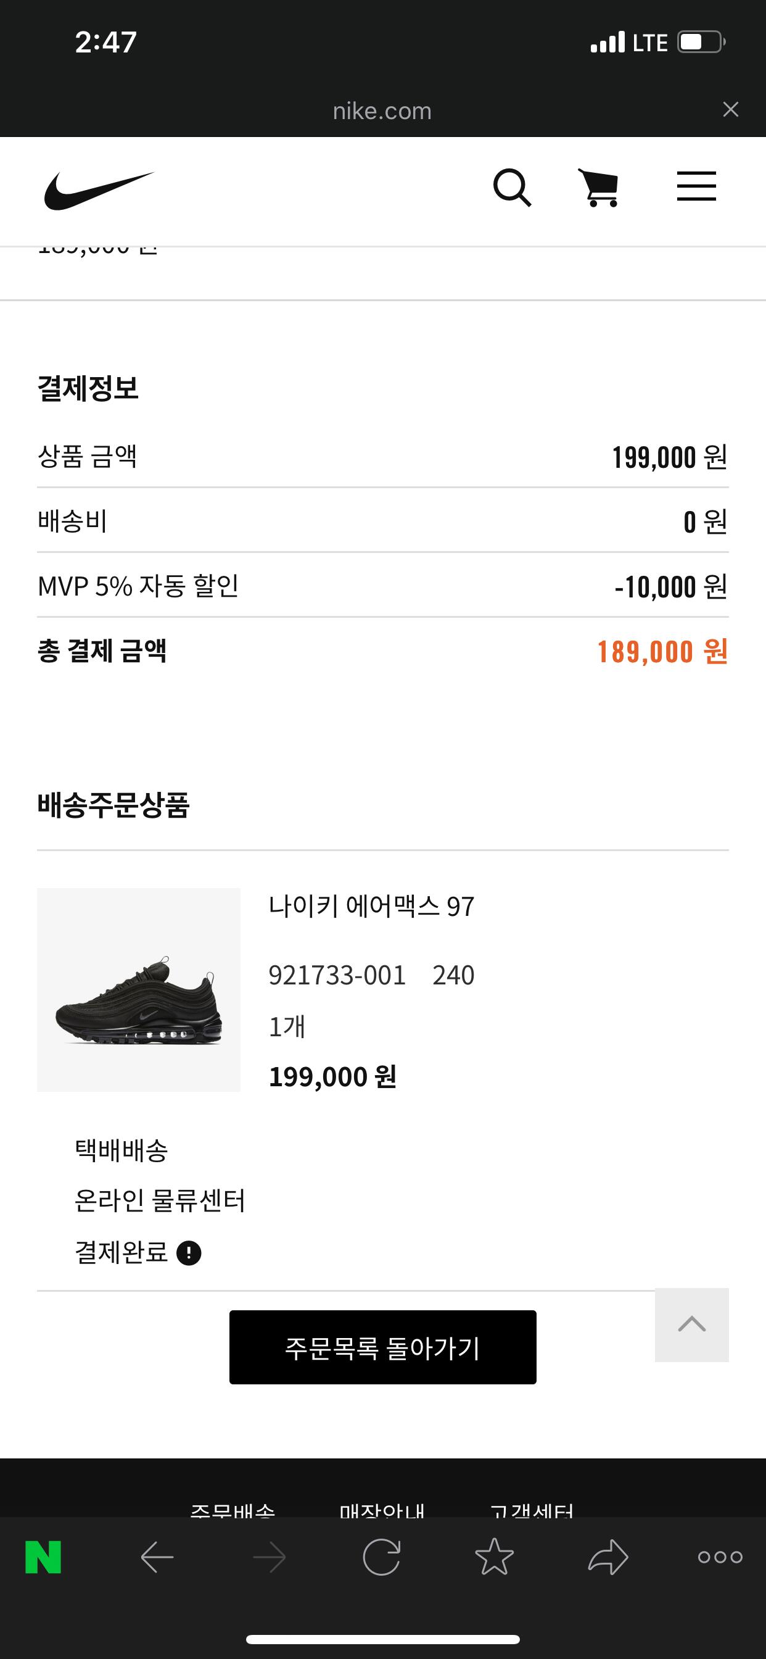Go back with the browser back arrow
The image size is (766, 1659).
pyautogui.click(x=157, y=1557)
